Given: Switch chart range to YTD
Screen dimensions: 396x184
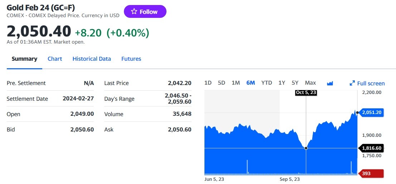Looking at the screenshot, I should pos(266,83).
